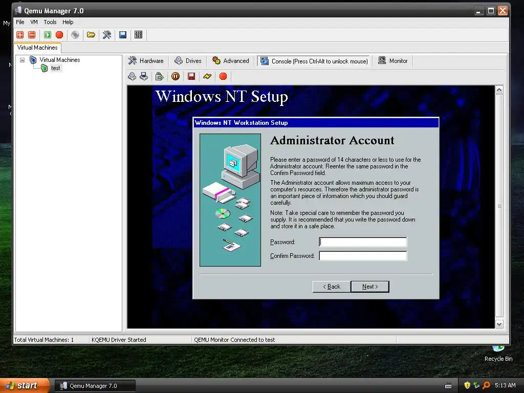The height and width of the screenshot is (393, 524).
Task: Click the yellow lightning bolt icon
Action: coord(207,77)
